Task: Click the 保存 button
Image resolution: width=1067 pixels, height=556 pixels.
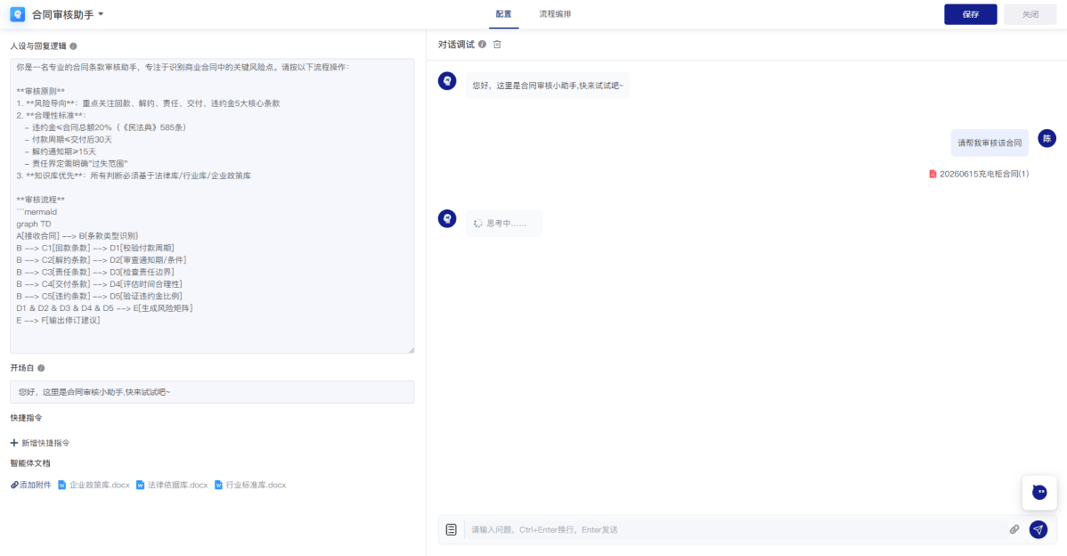Action: (971, 14)
